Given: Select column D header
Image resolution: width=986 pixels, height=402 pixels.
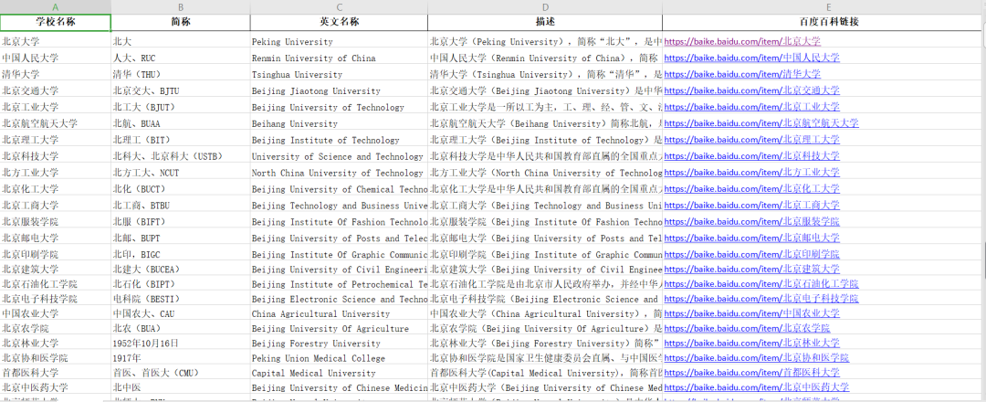Looking at the screenshot, I should 545,7.
